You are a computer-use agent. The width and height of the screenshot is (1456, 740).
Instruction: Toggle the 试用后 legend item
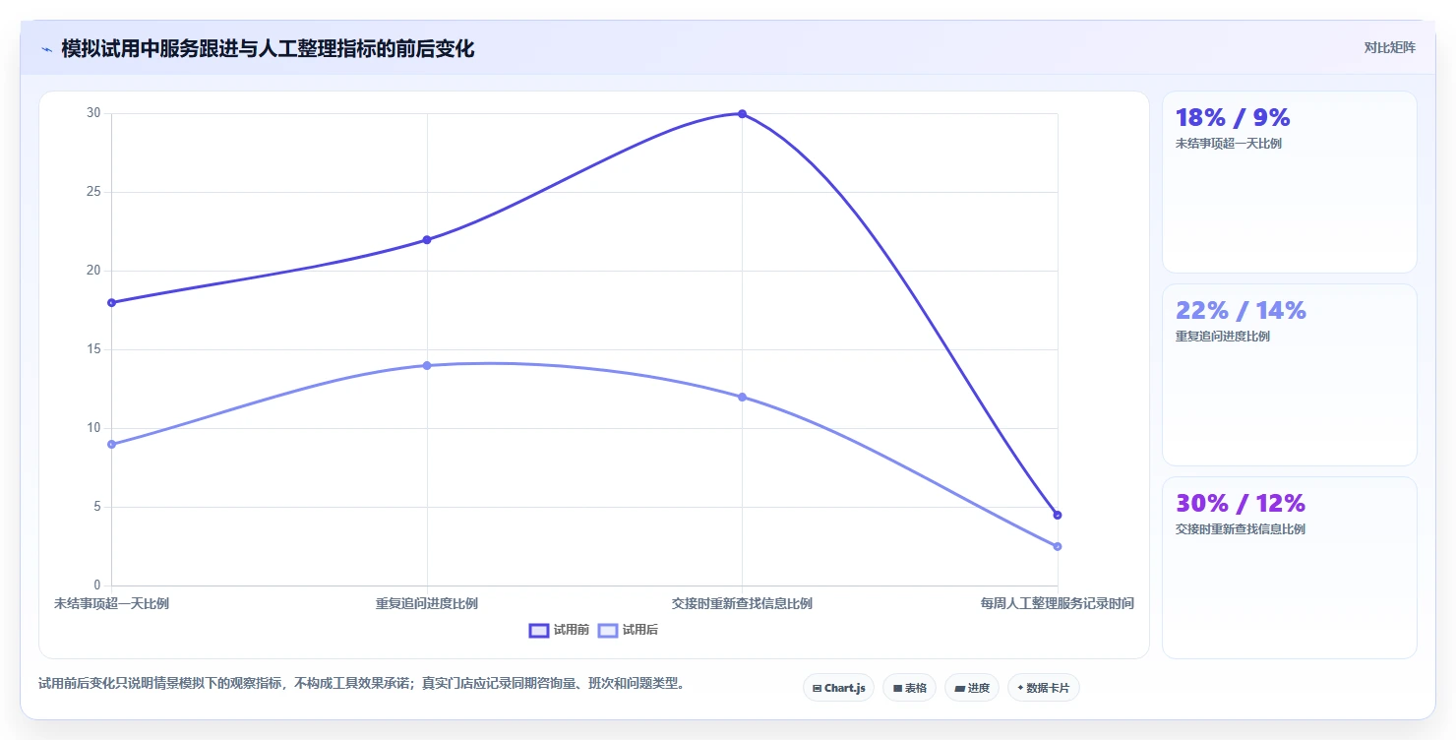(628, 630)
